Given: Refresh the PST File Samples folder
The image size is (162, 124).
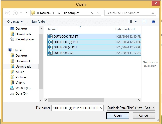Looking at the screenshot, I should (98, 13).
